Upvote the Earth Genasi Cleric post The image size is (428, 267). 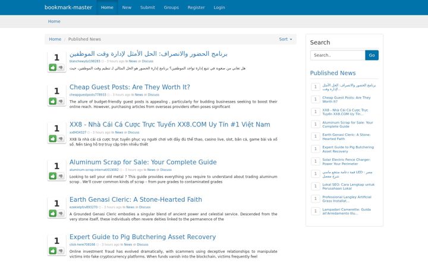pos(53,214)
